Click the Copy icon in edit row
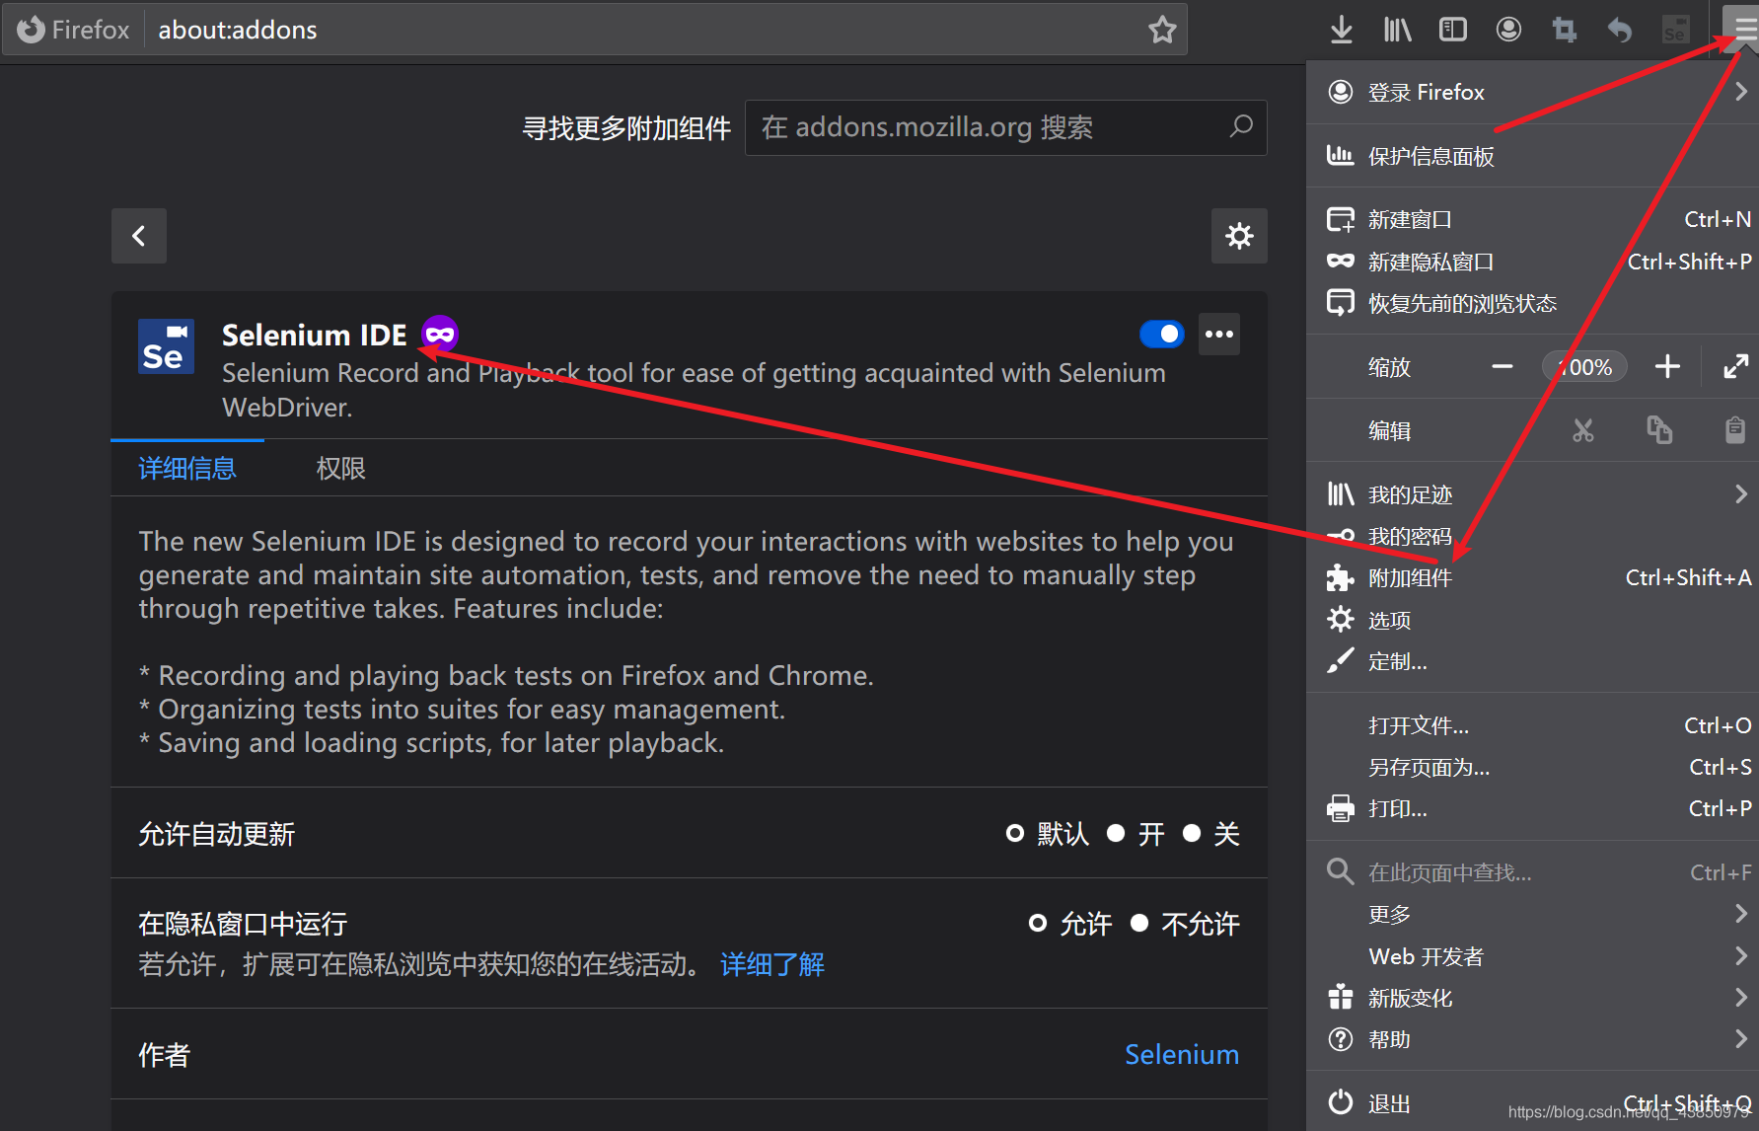 [1659, 430]
